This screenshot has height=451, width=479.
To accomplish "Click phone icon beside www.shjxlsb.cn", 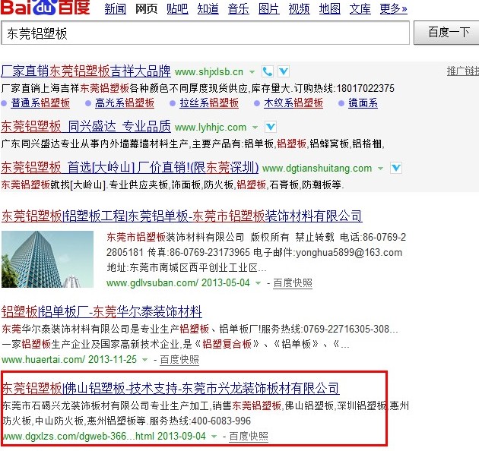I will (x=268, y=71).
